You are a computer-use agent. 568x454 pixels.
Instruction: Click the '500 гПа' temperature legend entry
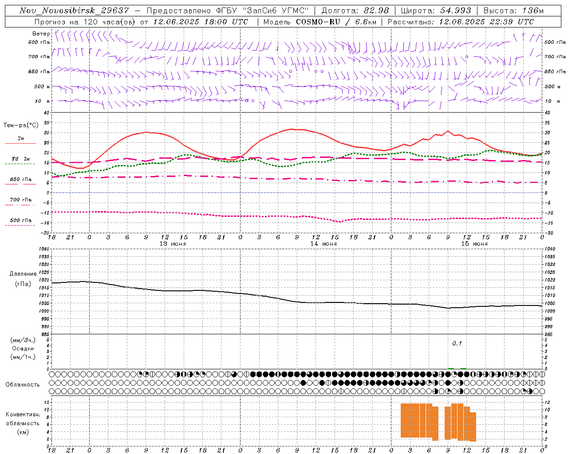point(21,220)
